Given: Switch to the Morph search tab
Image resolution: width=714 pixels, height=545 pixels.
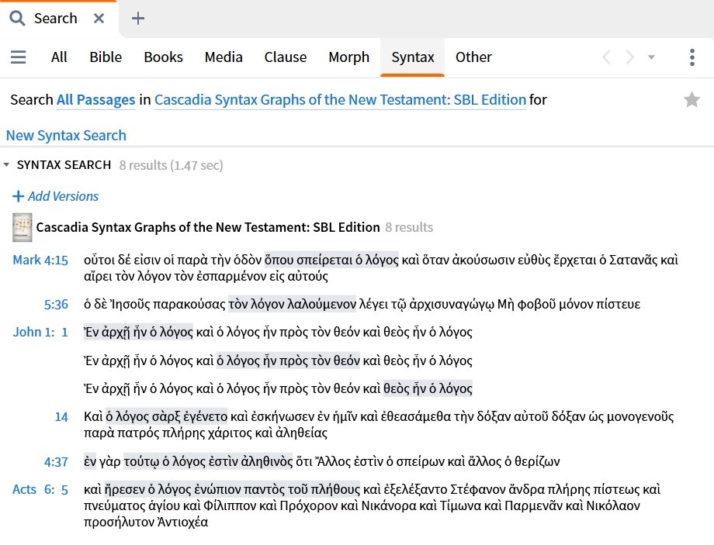Looking at the screenshot, I should [348, 57].
